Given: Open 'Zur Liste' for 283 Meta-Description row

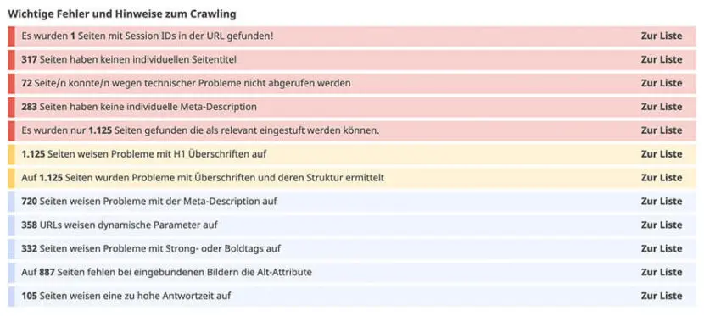Looking at the screenshot, I should (x=662, y=107).
